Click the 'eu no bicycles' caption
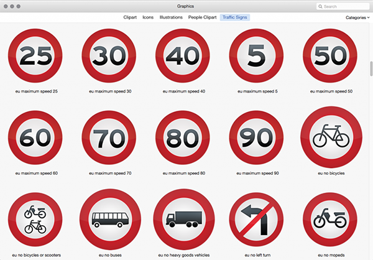The width and height of the screenshot is (373, 260). click(x=331, y=174)
